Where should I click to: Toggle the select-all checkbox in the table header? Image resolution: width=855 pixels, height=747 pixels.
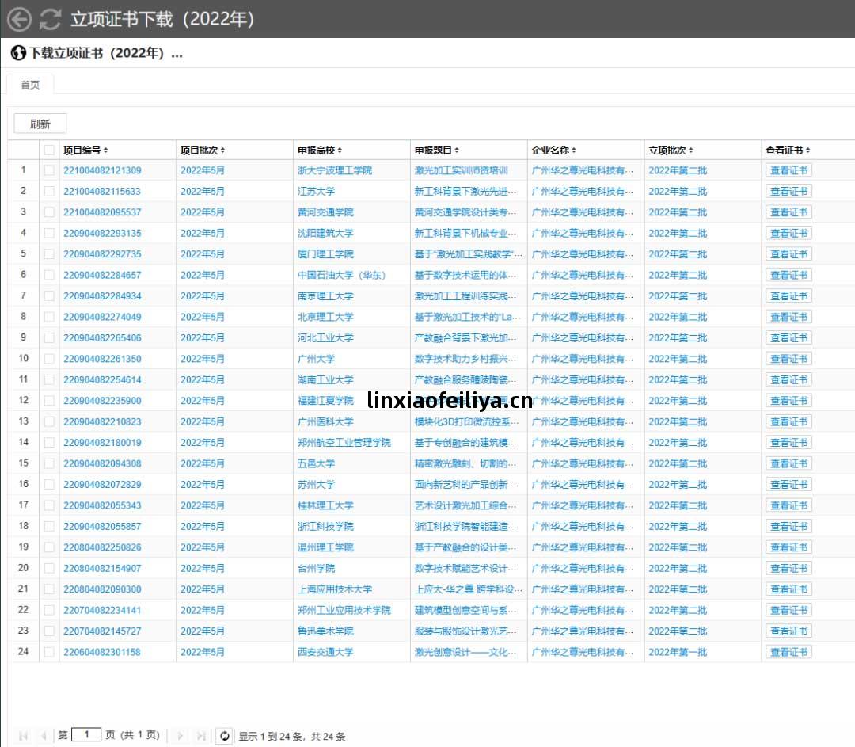pyautogui.click(x=49, y=150)
